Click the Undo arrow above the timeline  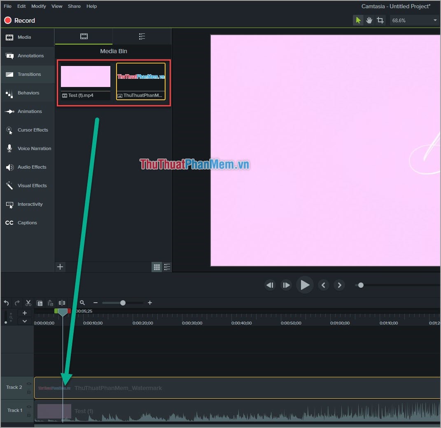[6, 303]
